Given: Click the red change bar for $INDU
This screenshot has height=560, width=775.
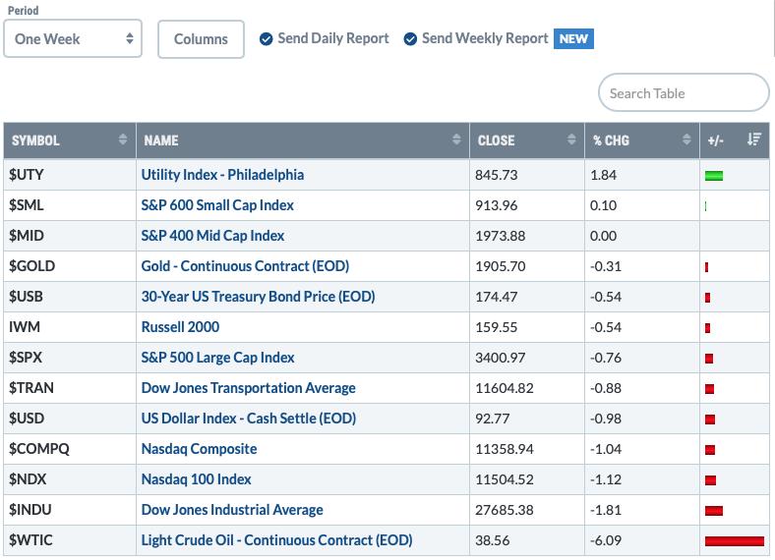Looking at the screenshot, I should pos(714,511).
